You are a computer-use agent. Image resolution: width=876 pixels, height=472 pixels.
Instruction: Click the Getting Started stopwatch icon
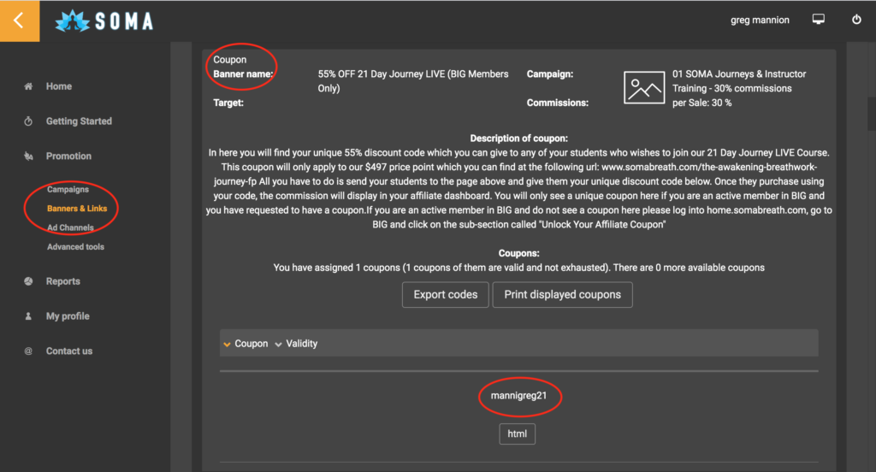coord(28,121)
